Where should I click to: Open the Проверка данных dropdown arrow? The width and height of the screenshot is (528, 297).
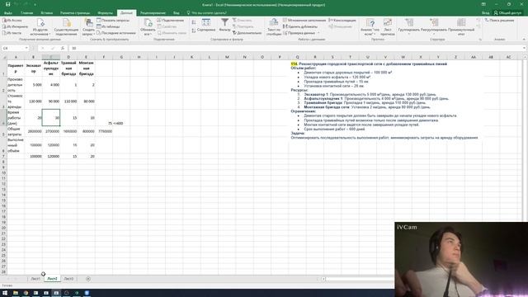318,33
